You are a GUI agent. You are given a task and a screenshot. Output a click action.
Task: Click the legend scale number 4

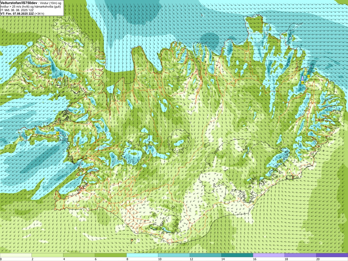pyautogui.click(x=64, y=259)
